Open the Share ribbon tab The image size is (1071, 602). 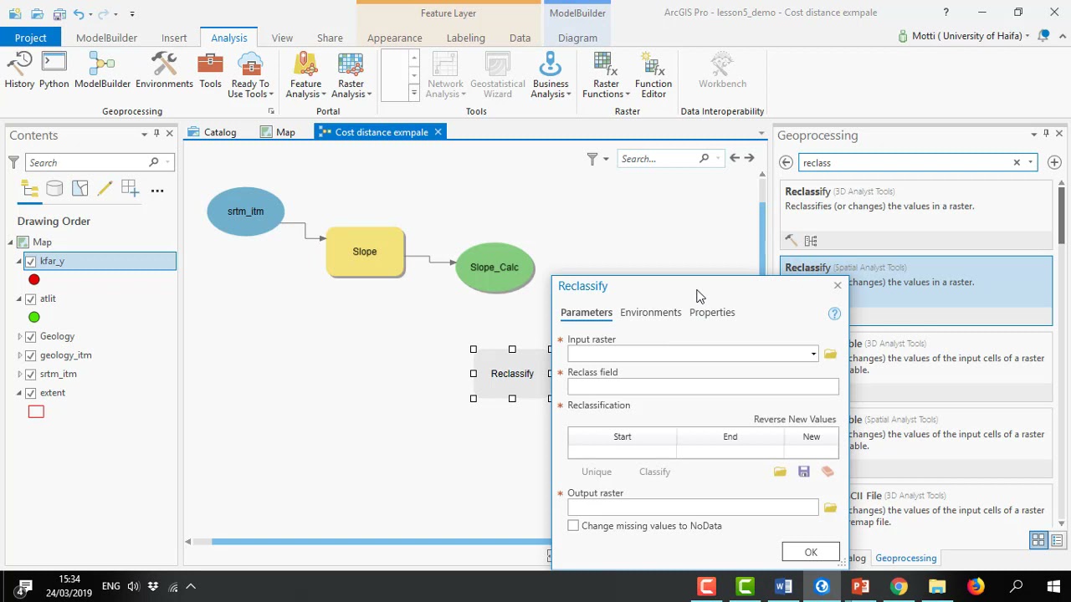click(330, 38)
